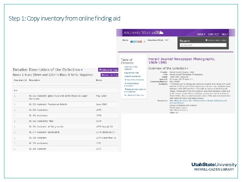Click the June 1969 date cell

tap(102, 104)
